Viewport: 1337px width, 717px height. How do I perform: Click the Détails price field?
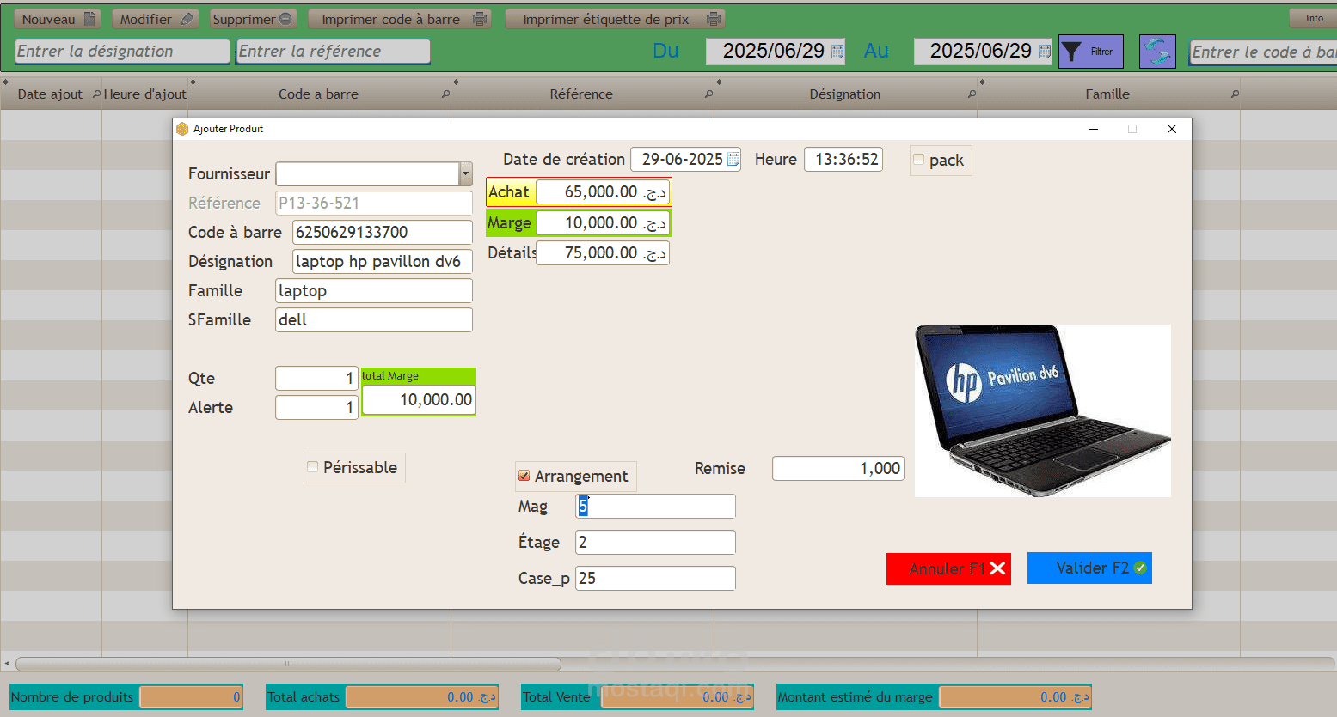602,252
